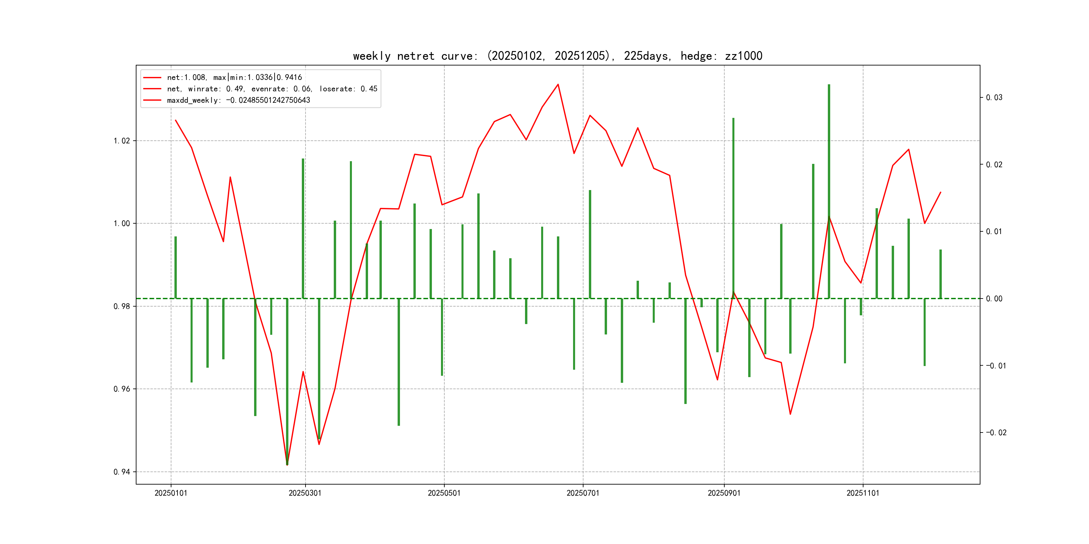Click red line swatch beside net:1.008
The height and width of the screenshot is (544, 1089).
pos(152,77)
